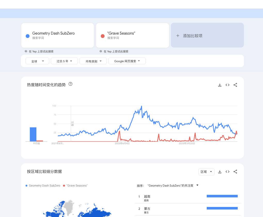Image resolution: width=263 pixels, height=217 pixels.
Task: Open the Google 网页搜索 search type dropdown
Action: (127, 61)
